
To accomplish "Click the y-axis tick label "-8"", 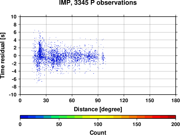I will coord(14,87).
